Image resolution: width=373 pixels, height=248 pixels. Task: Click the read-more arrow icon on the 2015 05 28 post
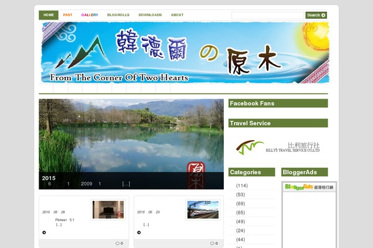tap(44, 232)
